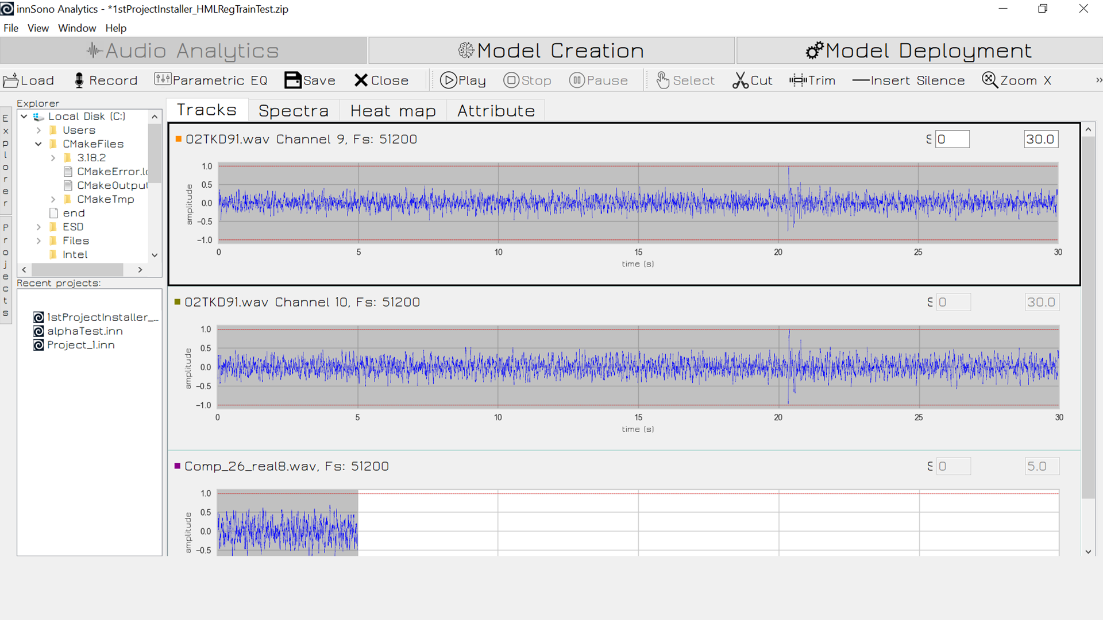
Task: Select the 'end' file in explorer
Action: 67,213
